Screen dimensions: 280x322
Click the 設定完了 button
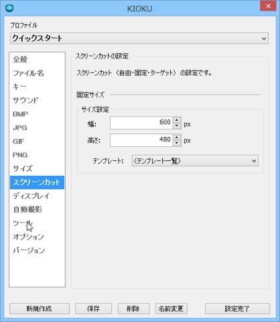(237, 309)
